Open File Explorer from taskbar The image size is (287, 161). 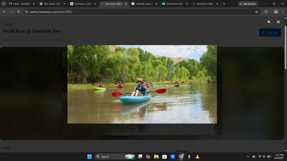[x=156, y=157]
